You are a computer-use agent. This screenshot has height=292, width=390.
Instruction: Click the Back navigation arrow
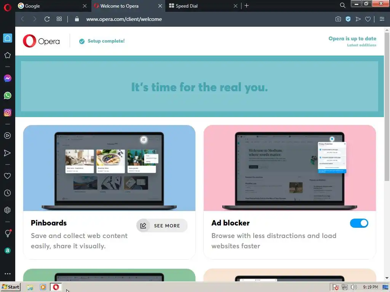pyautogui.click(x=22, y=19)
